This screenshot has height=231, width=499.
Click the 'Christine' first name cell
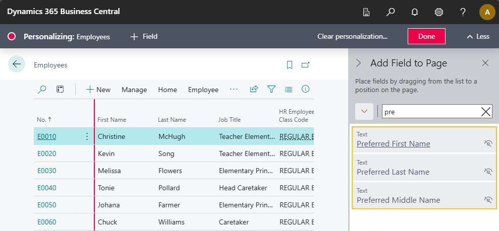112,136
